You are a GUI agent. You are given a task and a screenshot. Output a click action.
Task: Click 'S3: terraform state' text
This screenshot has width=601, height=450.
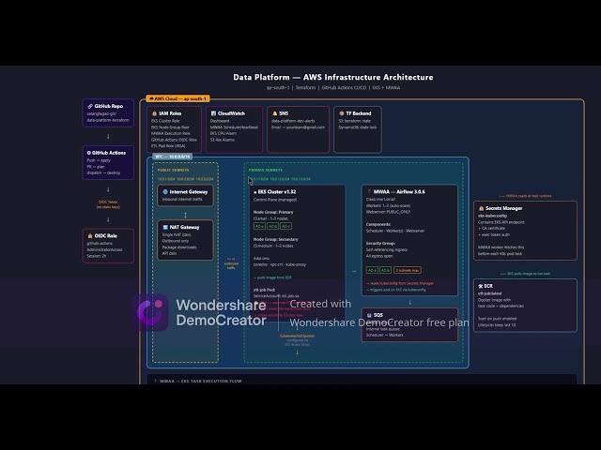tap(355, 121)
